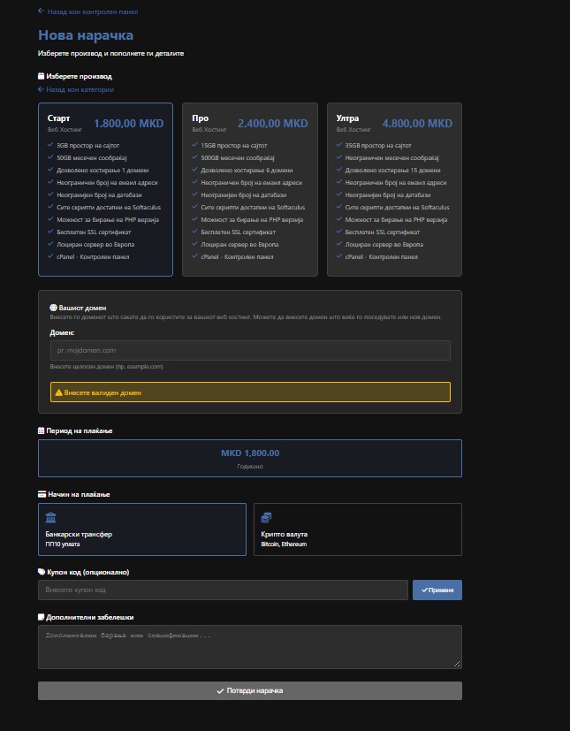Click the crypto coins icon

(266, 517)
